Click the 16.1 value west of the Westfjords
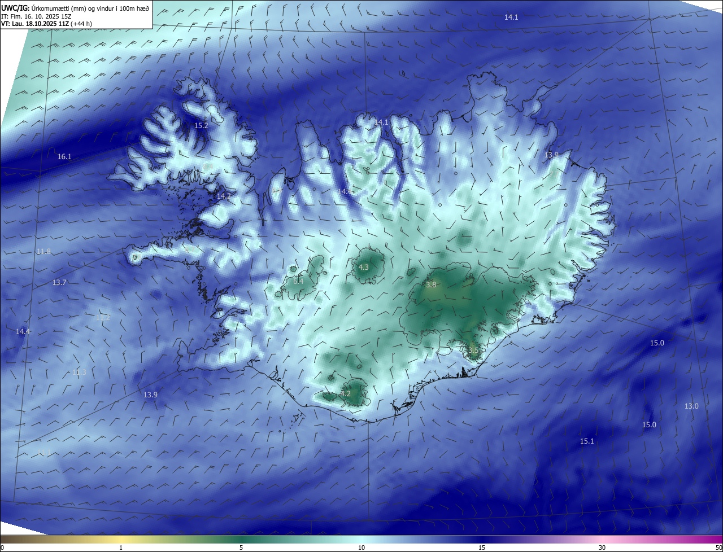 [64, 156]
